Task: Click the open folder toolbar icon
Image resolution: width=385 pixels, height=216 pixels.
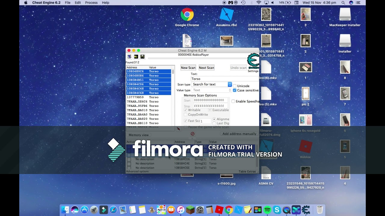Action: 136,56
